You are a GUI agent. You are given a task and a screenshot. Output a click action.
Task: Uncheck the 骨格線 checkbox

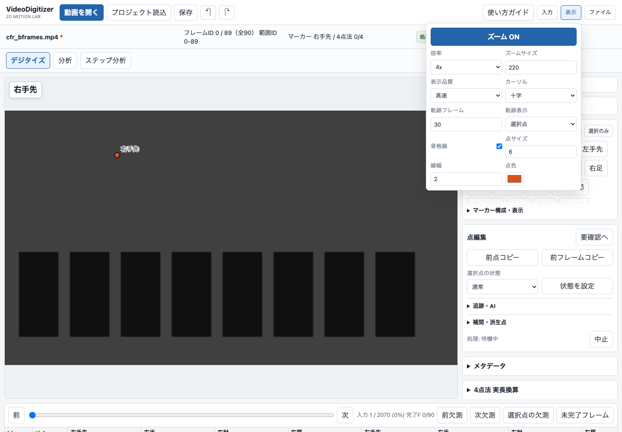(x=499, y=146)
